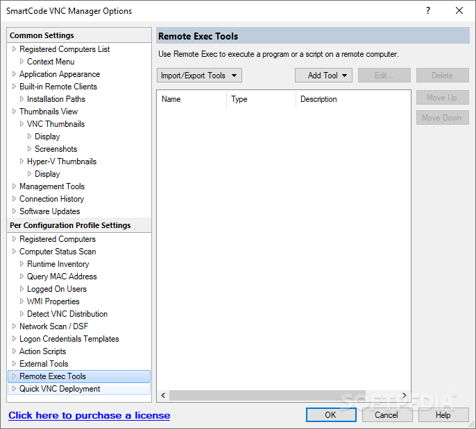Expand the Registered Computers List arrow
476x429 pixels.
point(14,49)
